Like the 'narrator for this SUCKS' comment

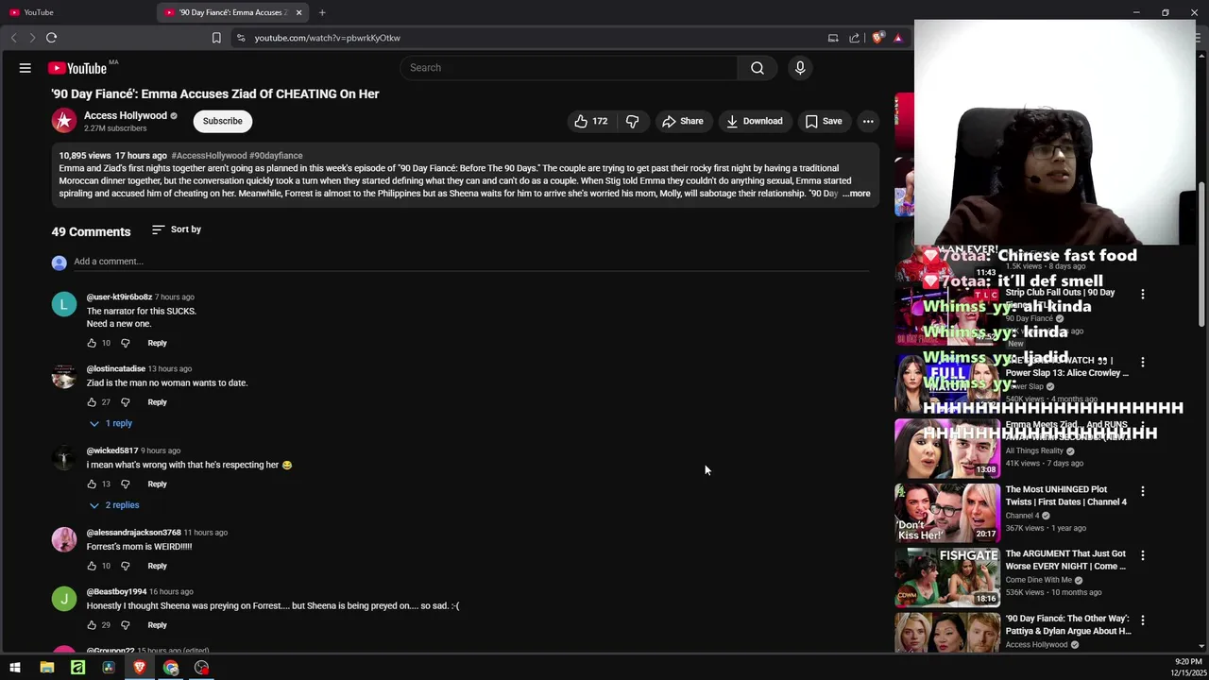pyautogui.click(x=92, y=343)
